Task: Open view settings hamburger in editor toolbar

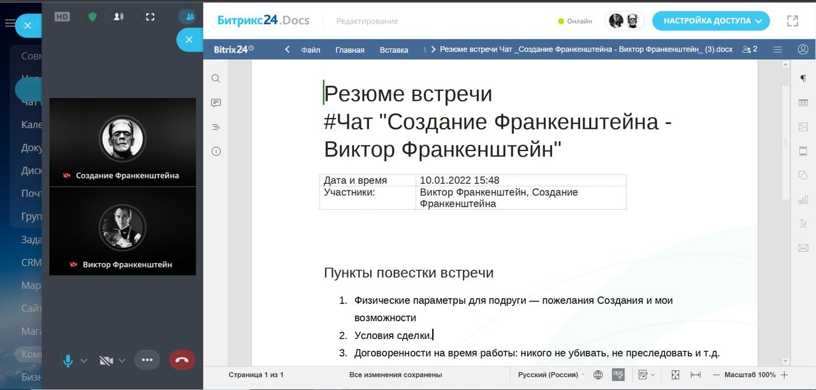Action: click(x=777, y=49)
